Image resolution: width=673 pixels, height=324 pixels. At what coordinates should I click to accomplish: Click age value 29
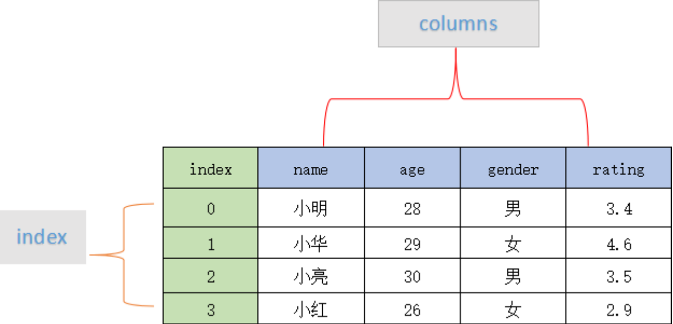pos(412,243)
